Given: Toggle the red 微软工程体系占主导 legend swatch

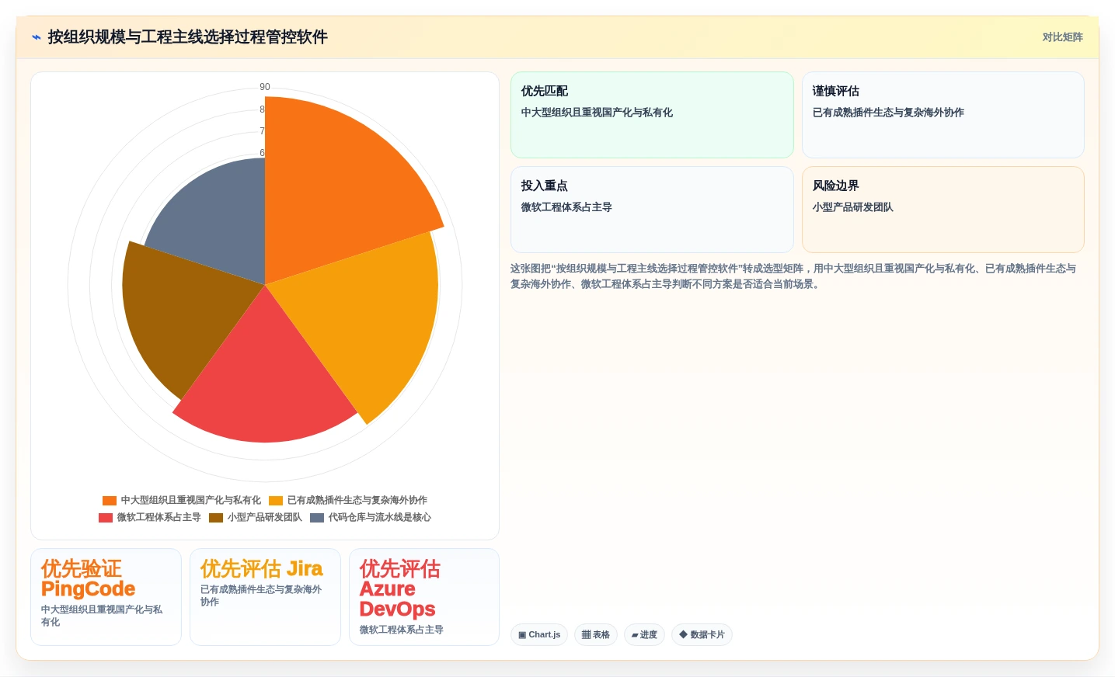Looking at the screenshot, I should pos(106,518).
